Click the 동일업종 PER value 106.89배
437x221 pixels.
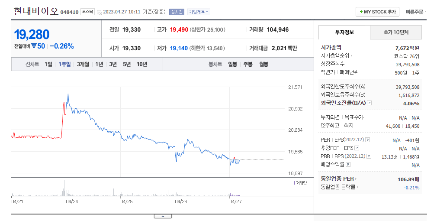click(408, 179)
